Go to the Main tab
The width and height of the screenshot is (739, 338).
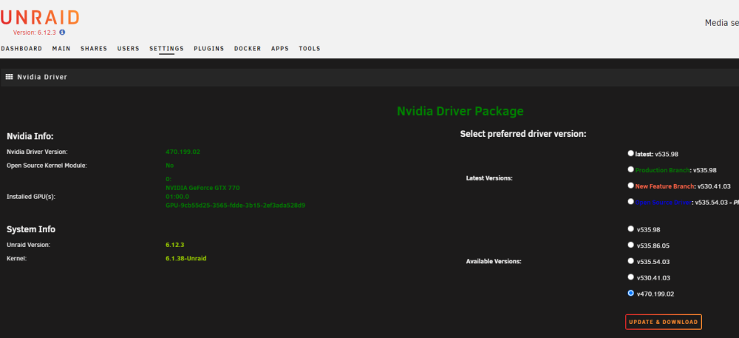click(61, 49)
